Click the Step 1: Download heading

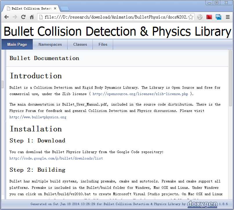pos(37,141)
